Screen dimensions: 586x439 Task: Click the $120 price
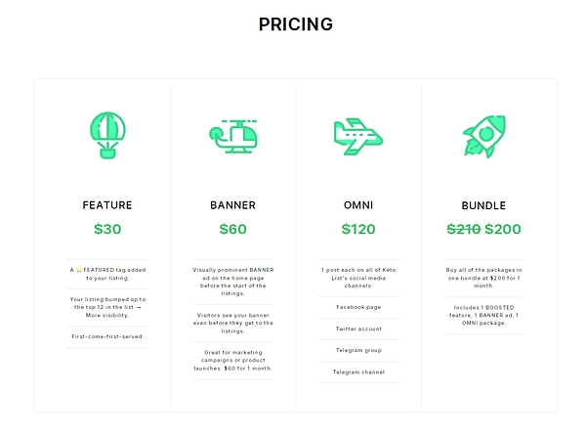(x=358, y=229)
